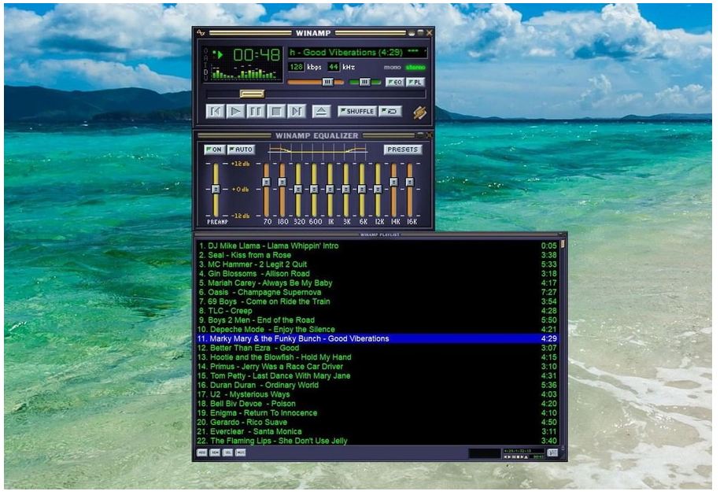Click the 00:48 elapsed time display
This screenshot has width=720, height=495.
pyautogui.click(x=257, y=55)
